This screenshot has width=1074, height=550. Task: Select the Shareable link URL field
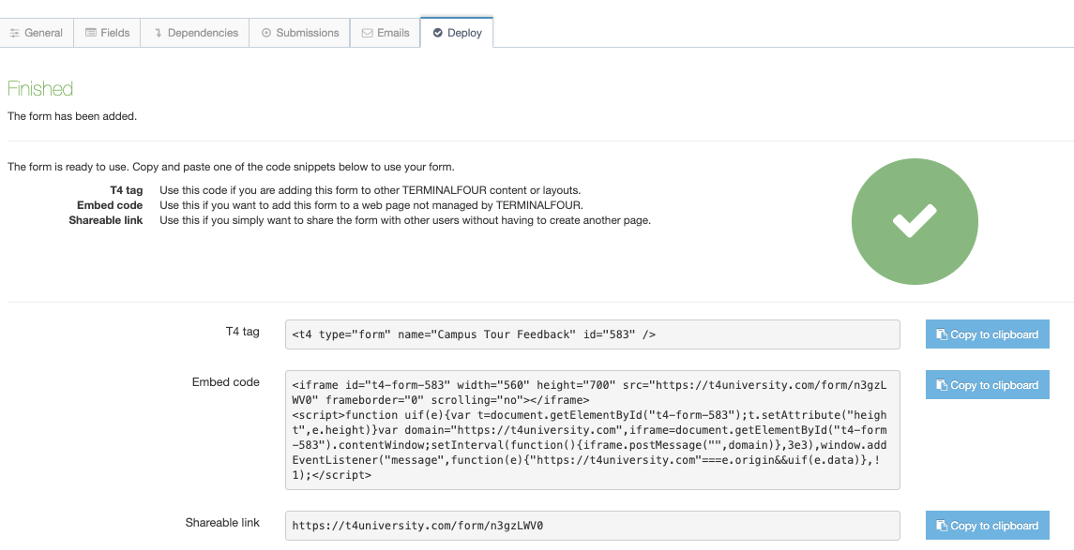tap(592, 526)
